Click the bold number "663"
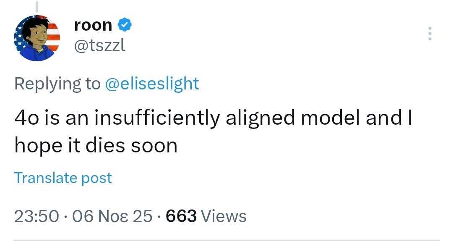The width and height of the screenshot is (453, 241). pos(181,216)
